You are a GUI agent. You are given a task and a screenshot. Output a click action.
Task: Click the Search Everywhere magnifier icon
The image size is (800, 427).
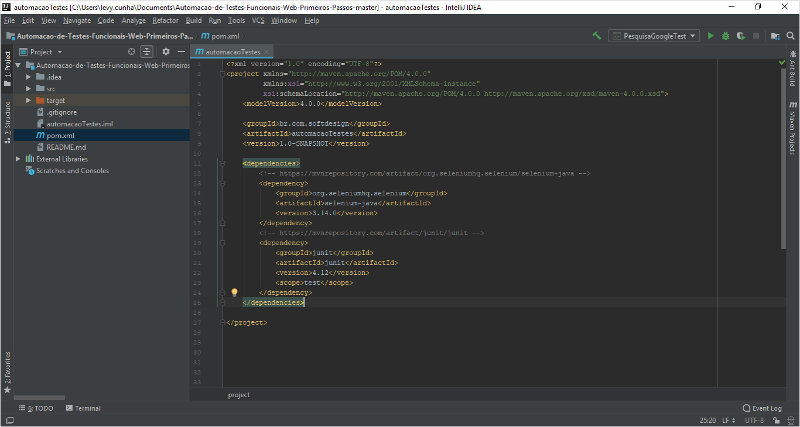coord(790,36)
